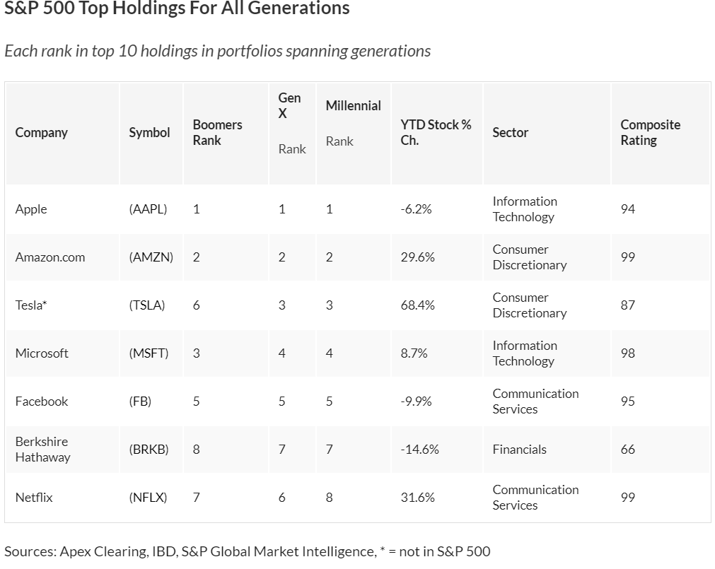This screenshot has width=715, height=569.
Task: Click Berkshire's composite rating of 66
Action: [x=627, y=450]
